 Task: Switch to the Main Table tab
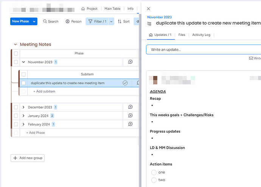pyautogui.click(x=112, y=9)
